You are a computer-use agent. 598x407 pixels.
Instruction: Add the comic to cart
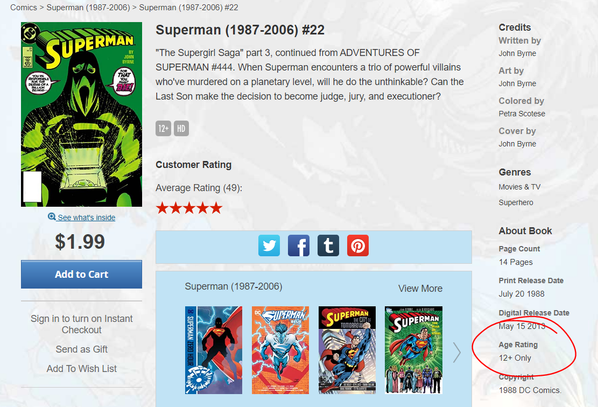pos(82,274)
